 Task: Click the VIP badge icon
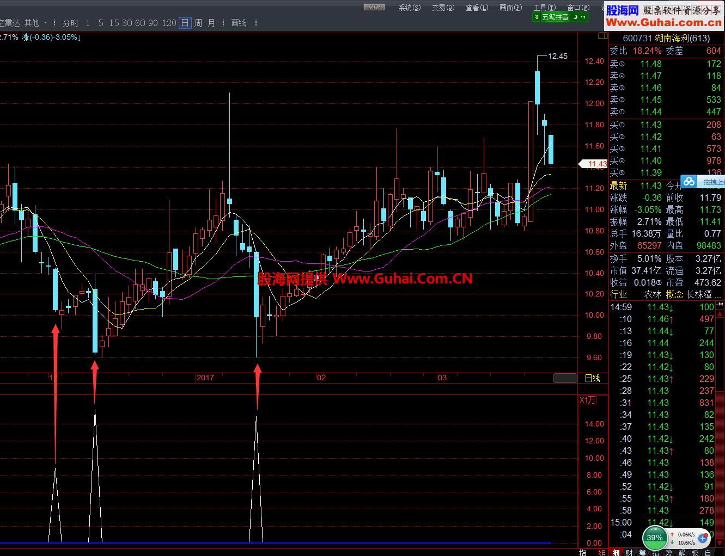pos(374,7)
